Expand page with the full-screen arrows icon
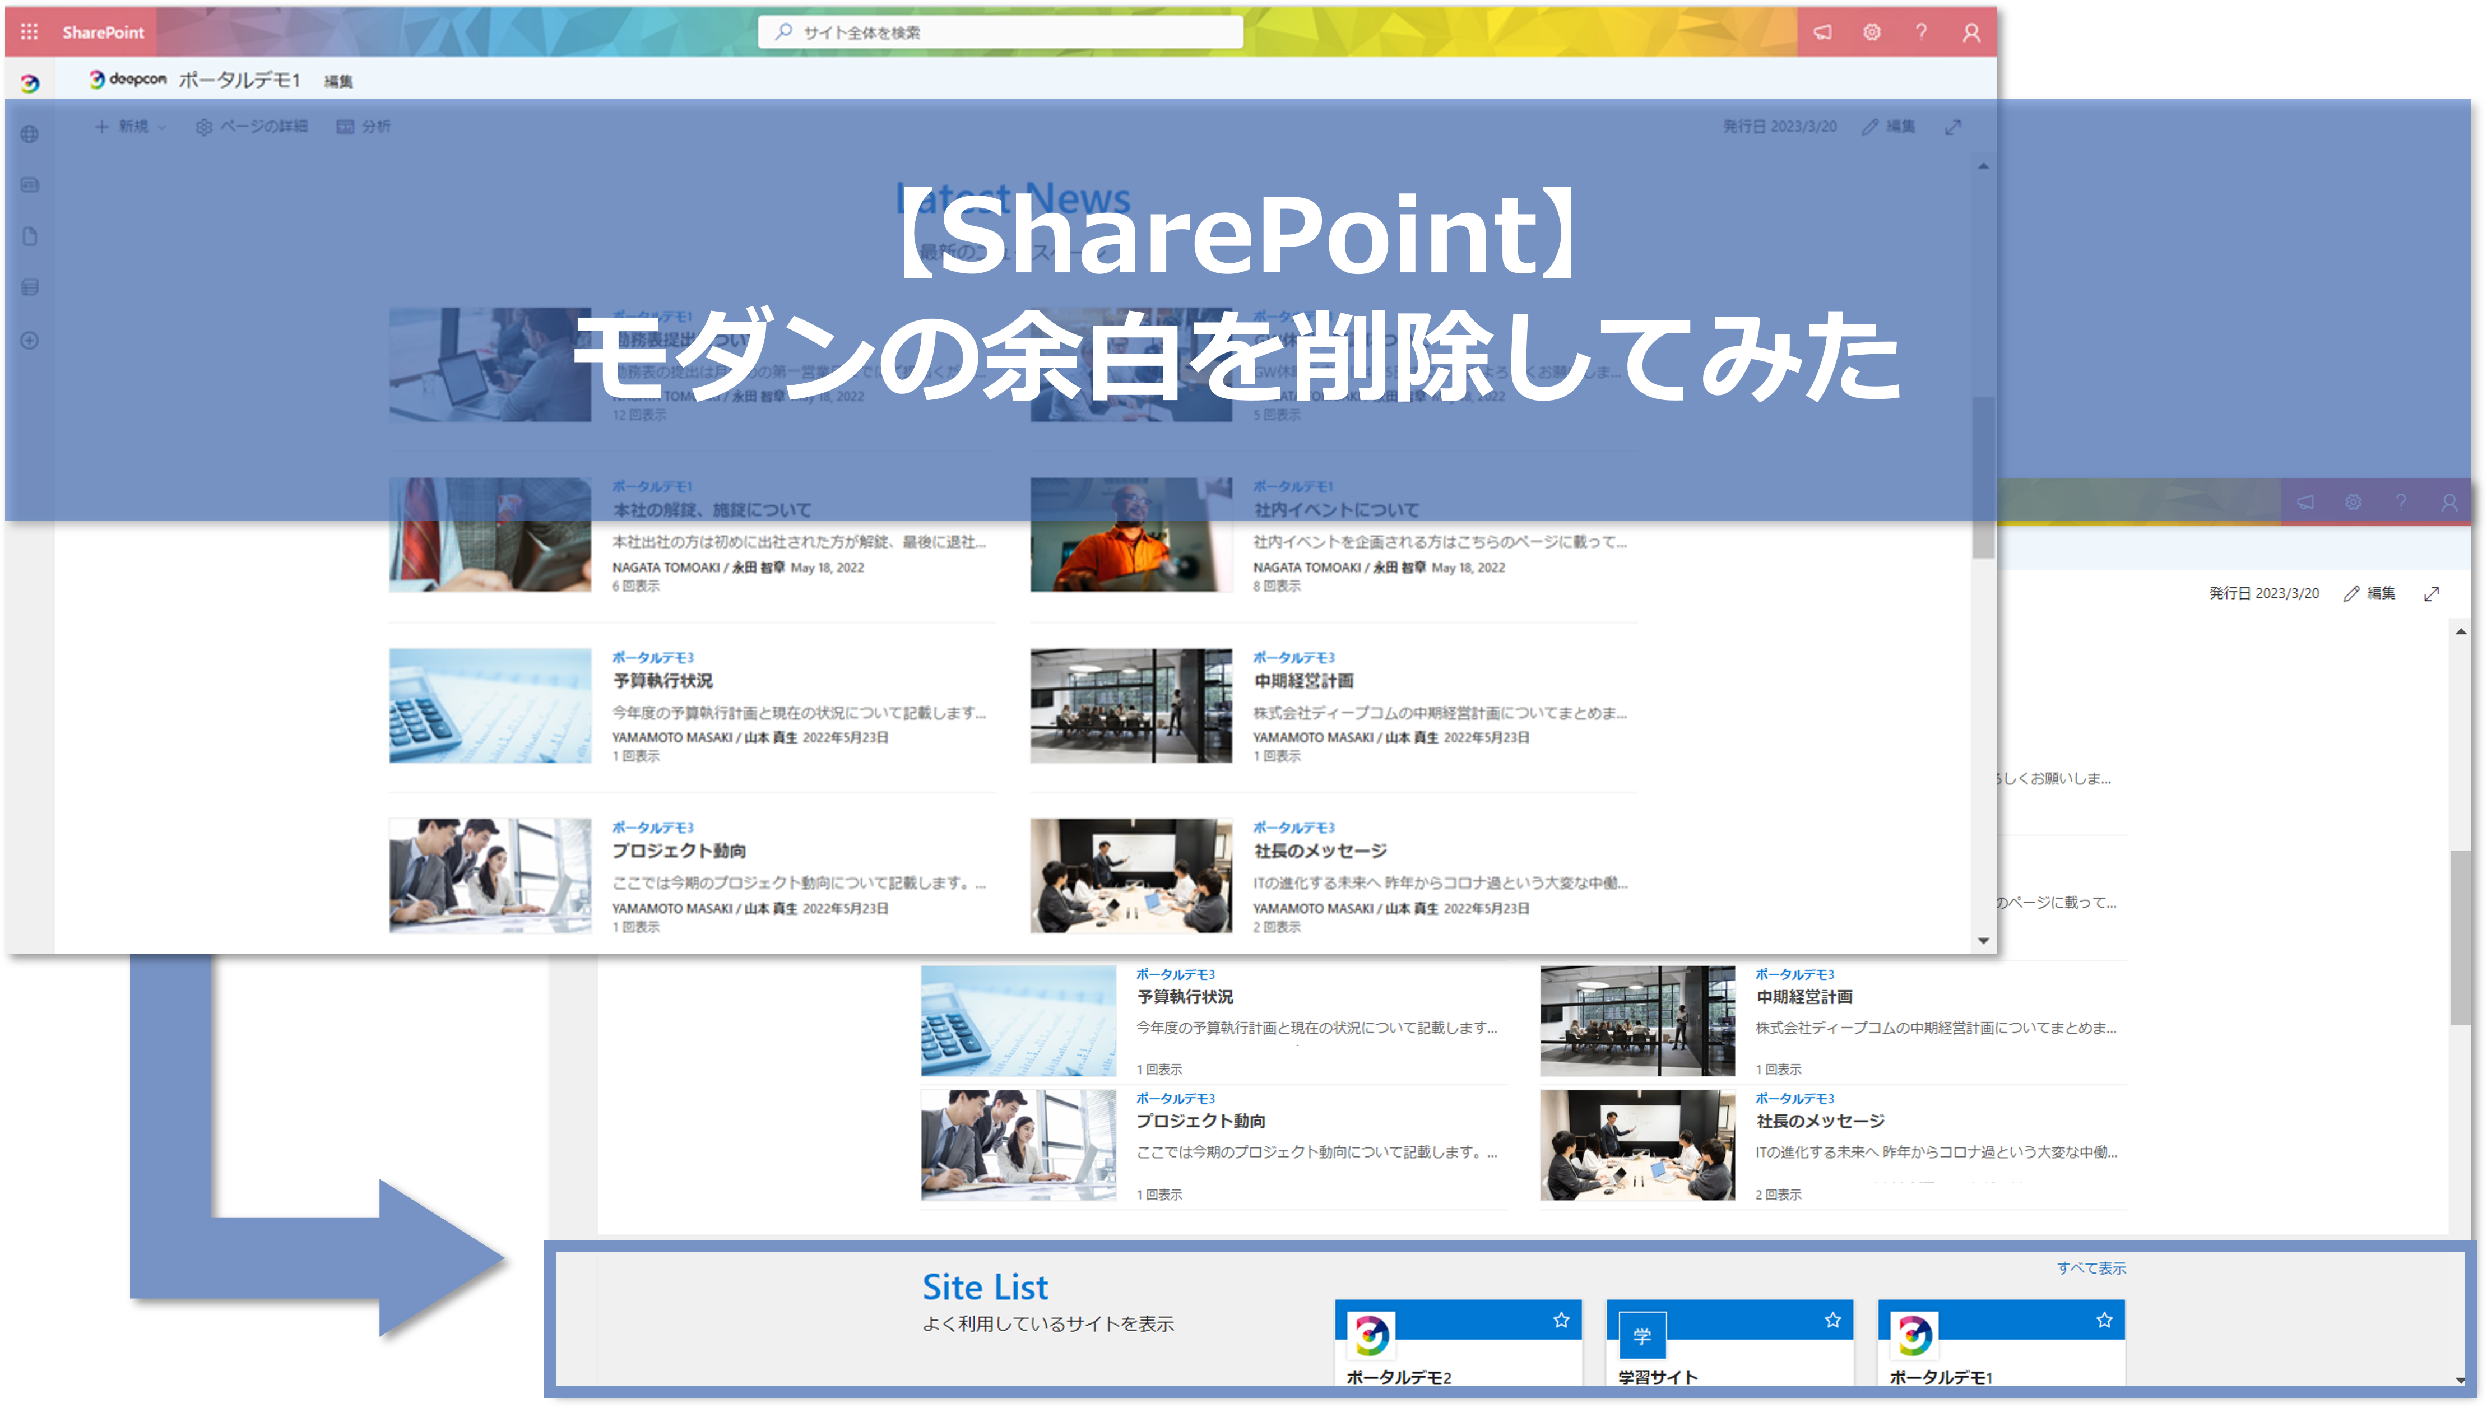2487x1408 pixels. [1954, 127]
